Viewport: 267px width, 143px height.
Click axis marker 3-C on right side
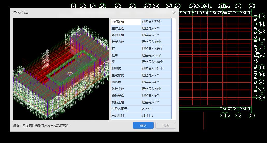click(x=262, y=90)
